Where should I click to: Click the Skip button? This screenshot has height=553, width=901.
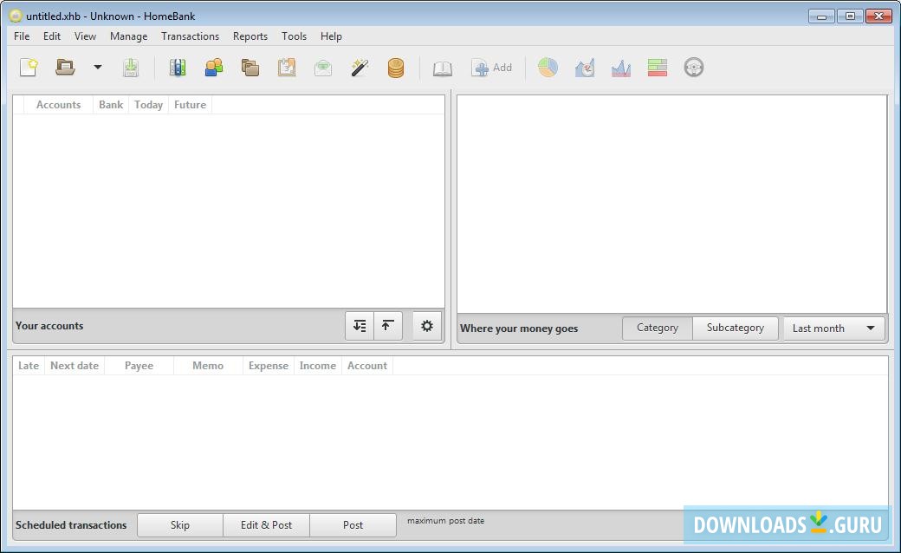pos(180,525)
